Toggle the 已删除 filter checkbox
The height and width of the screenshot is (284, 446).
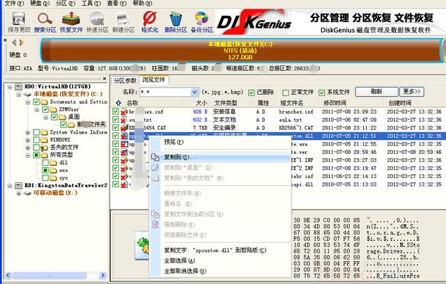[x=251, y=93]
